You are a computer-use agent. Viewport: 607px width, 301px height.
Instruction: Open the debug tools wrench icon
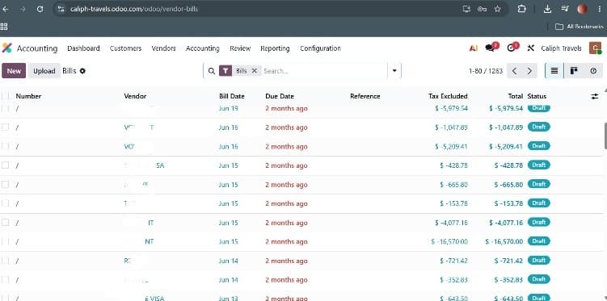pos(531,48)
